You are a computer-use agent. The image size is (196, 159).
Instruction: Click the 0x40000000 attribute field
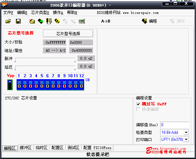[81, 50]
